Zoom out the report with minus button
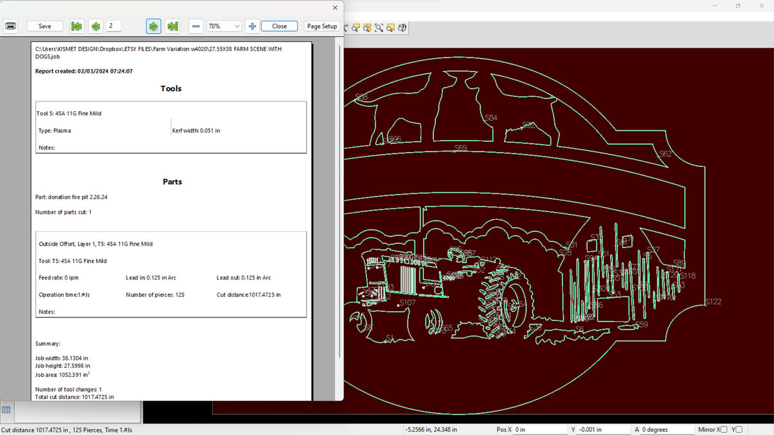 click(x=196, y=26)
